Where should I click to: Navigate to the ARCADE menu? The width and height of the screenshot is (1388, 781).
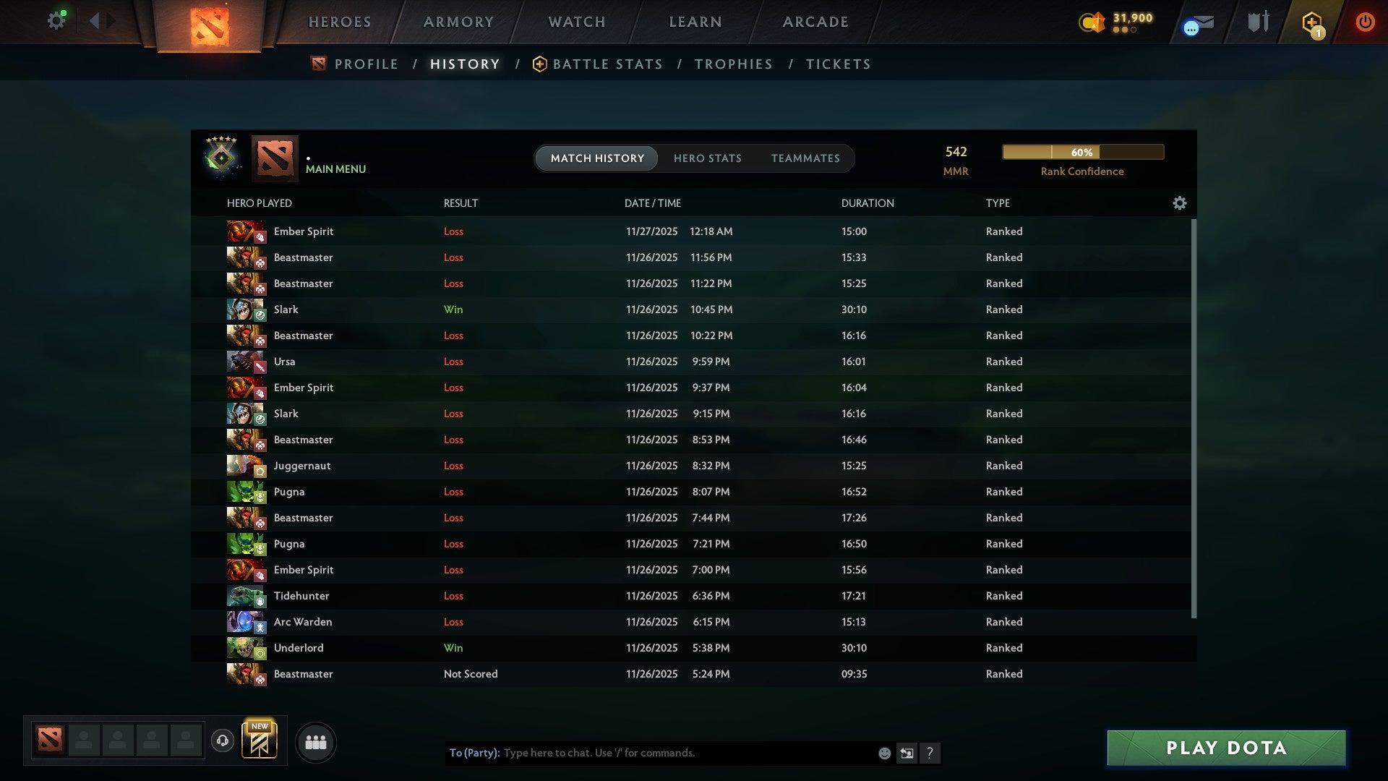click(814, 22)
